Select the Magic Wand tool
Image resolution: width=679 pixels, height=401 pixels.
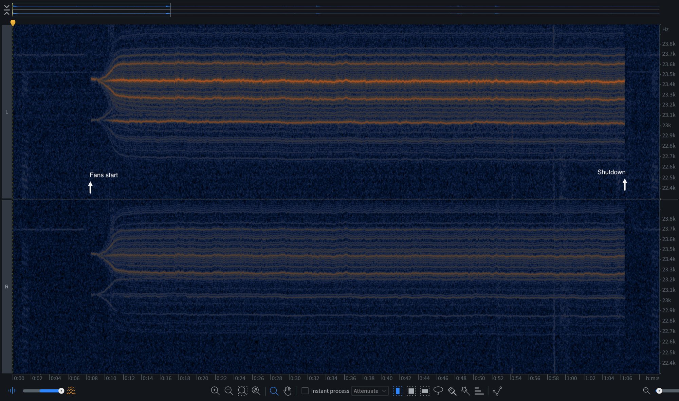point(465,391)
